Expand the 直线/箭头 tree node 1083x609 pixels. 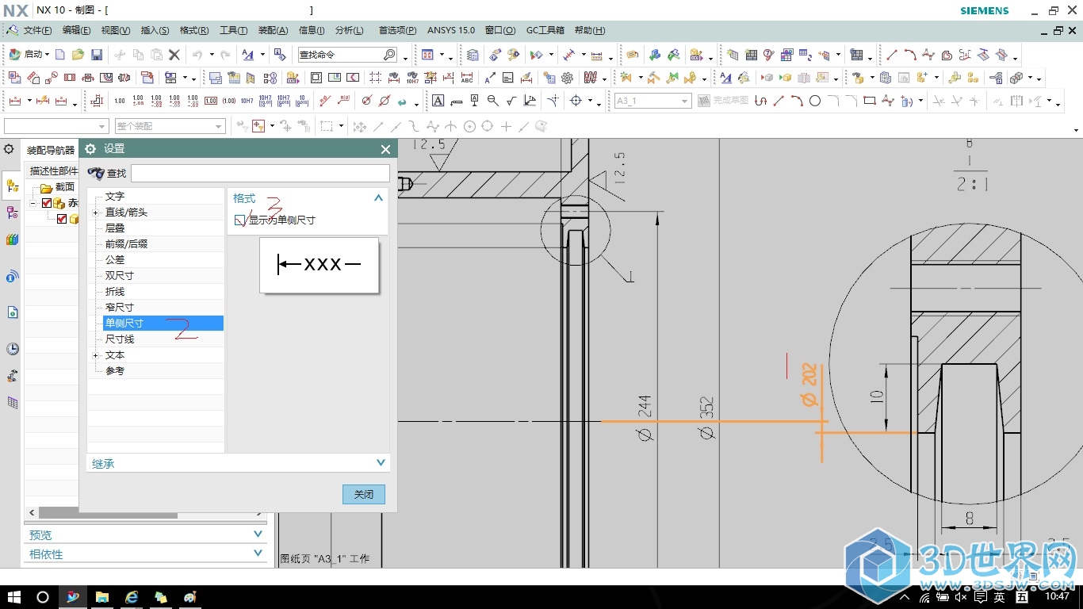pos(95,213)
